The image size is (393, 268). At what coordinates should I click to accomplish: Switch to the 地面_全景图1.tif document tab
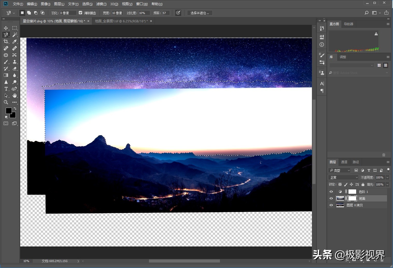pos(121,21)
